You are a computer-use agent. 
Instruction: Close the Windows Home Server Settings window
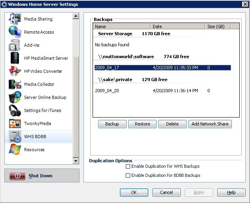pos(245,4)
